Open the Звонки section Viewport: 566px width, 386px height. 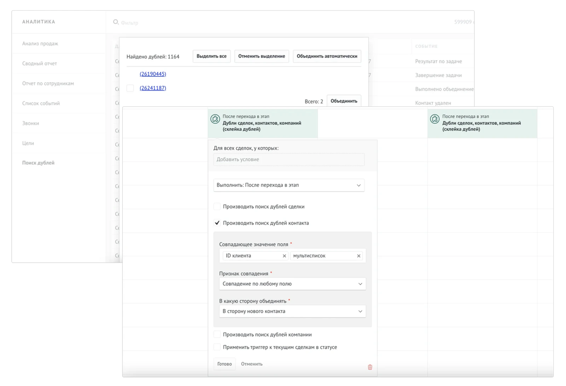[x=31, y=123]
